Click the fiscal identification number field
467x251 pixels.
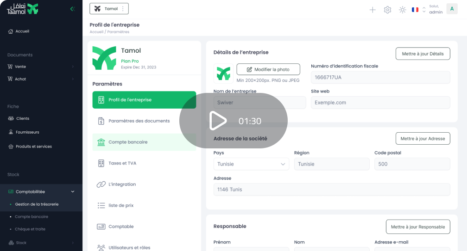380,77
